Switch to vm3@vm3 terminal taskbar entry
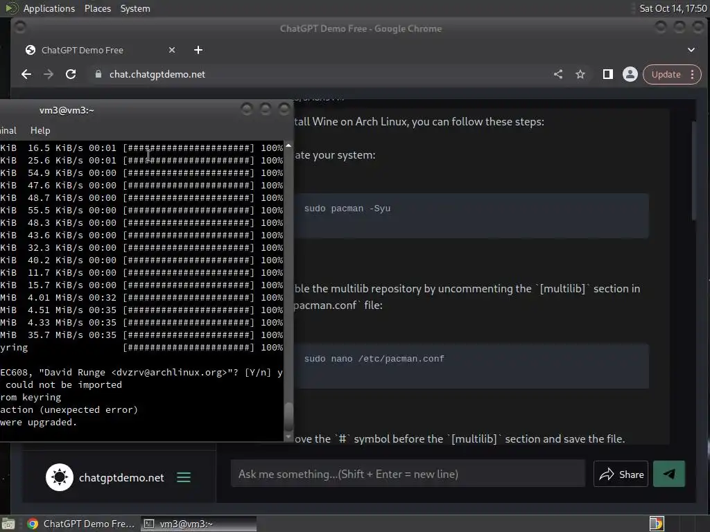 coord(198,524)
